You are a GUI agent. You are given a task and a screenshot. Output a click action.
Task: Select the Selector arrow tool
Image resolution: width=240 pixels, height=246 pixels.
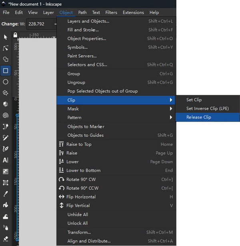pos(6,37)
